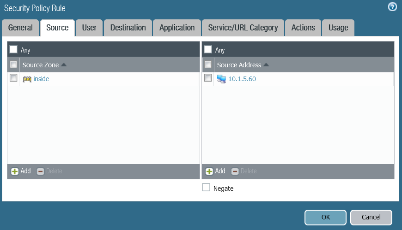Click the Cancel button

point(371,217)
